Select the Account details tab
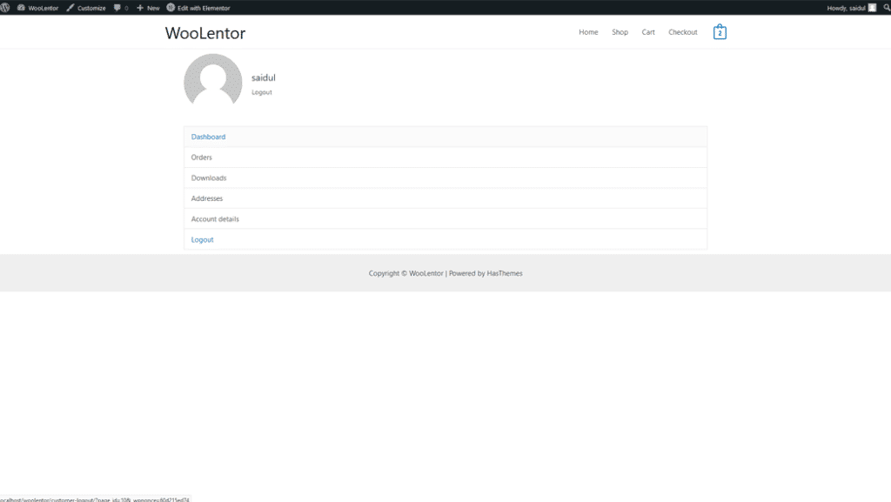The image size is (891, 502). pos(445,218)
